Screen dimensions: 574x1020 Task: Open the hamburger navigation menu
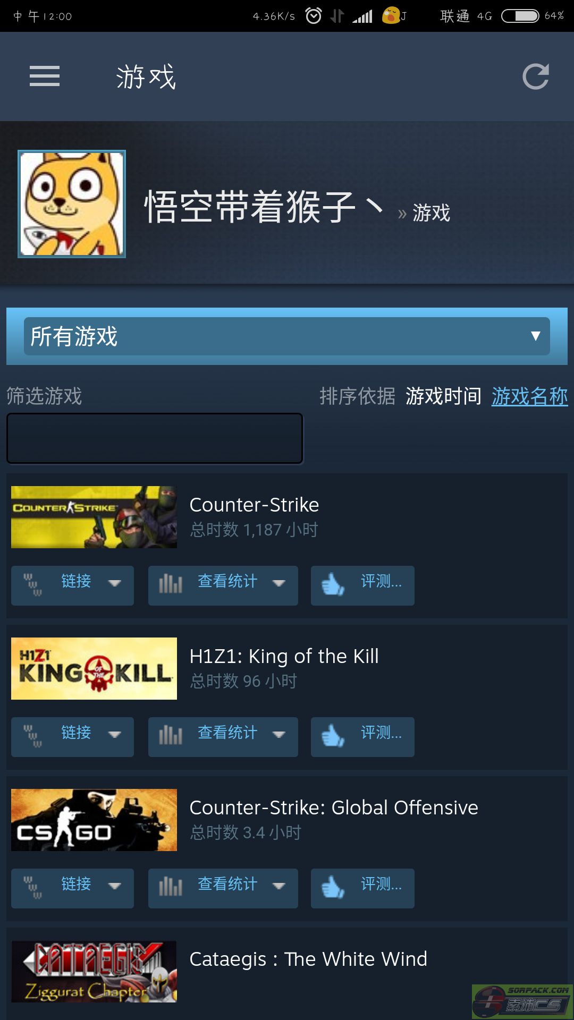click(x=45, y=76)
